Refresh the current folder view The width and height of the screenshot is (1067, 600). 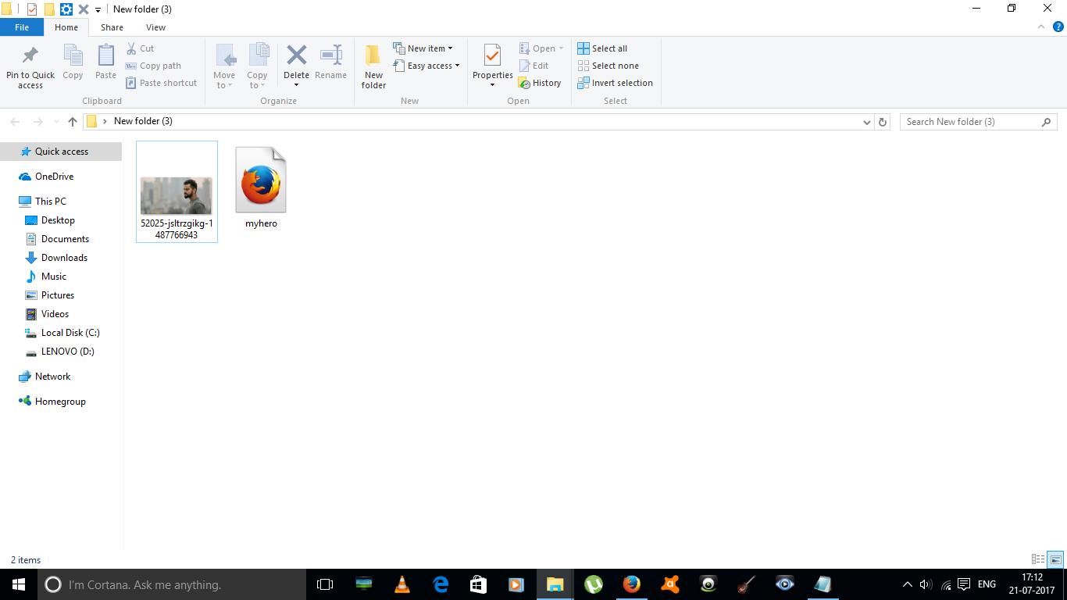(x=883, y=121)
